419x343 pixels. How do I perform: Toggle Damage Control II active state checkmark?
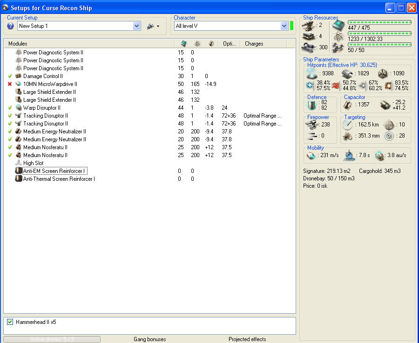pyautogui.click(x=10, y=76)
